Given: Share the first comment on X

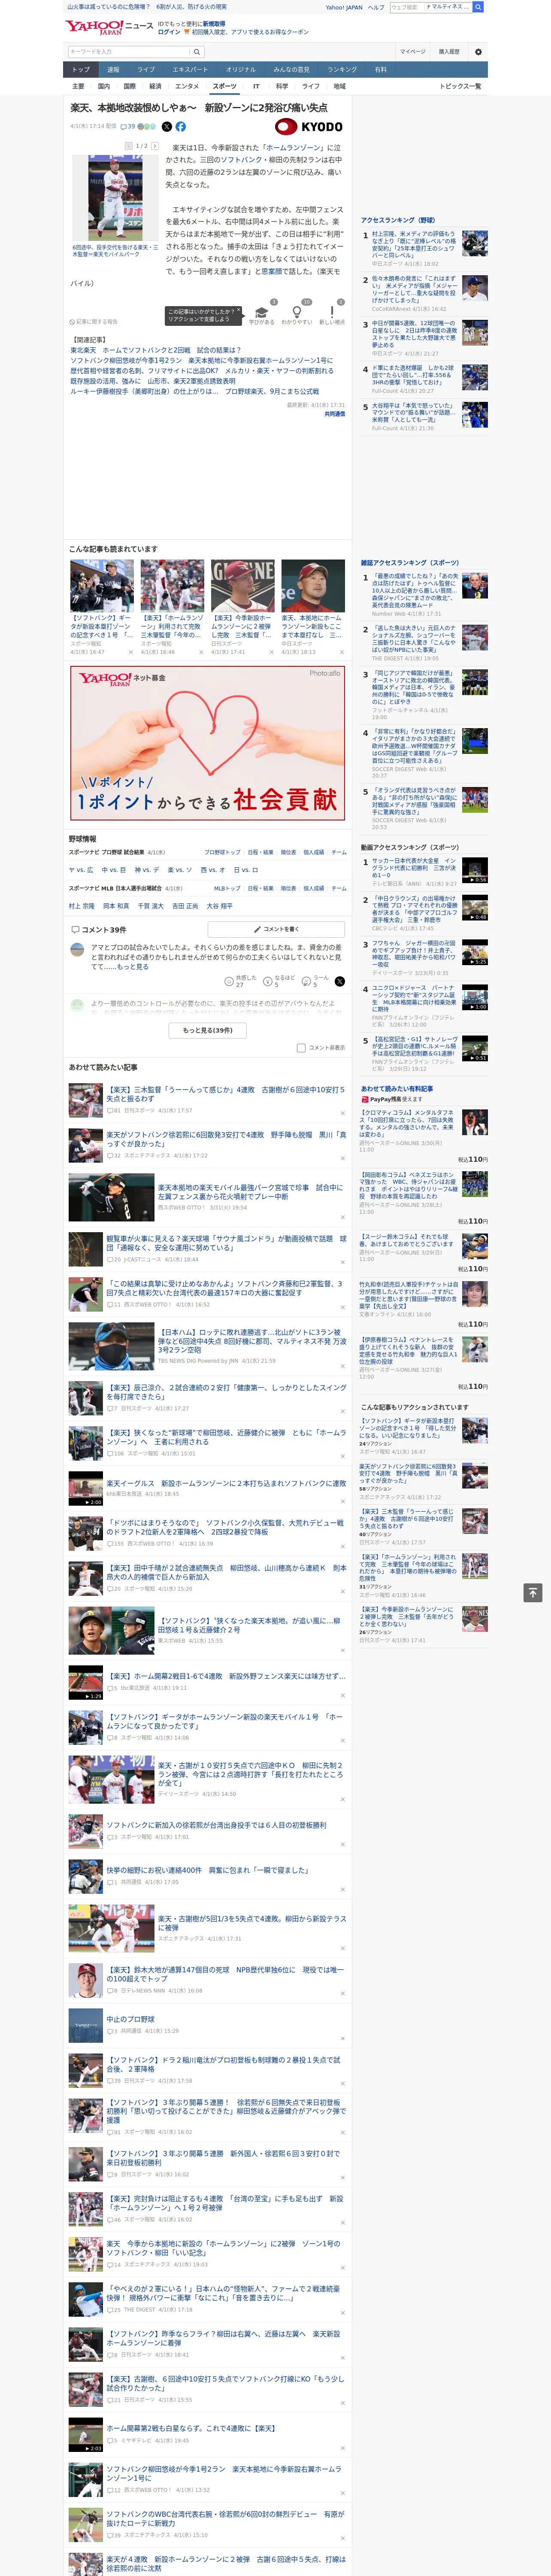Looking at the screenshot, I should [340, 981].
